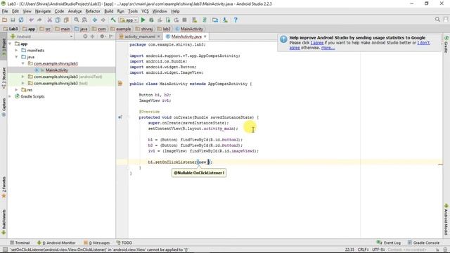
Task: Expand the manifests folder
Action: [17, 50]
